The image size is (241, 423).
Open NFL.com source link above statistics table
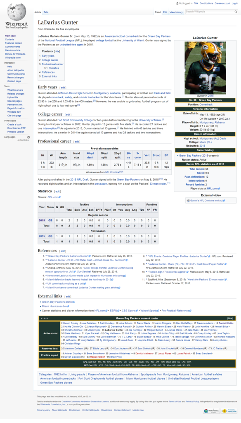pyautogui.click(x=54, y=197)
